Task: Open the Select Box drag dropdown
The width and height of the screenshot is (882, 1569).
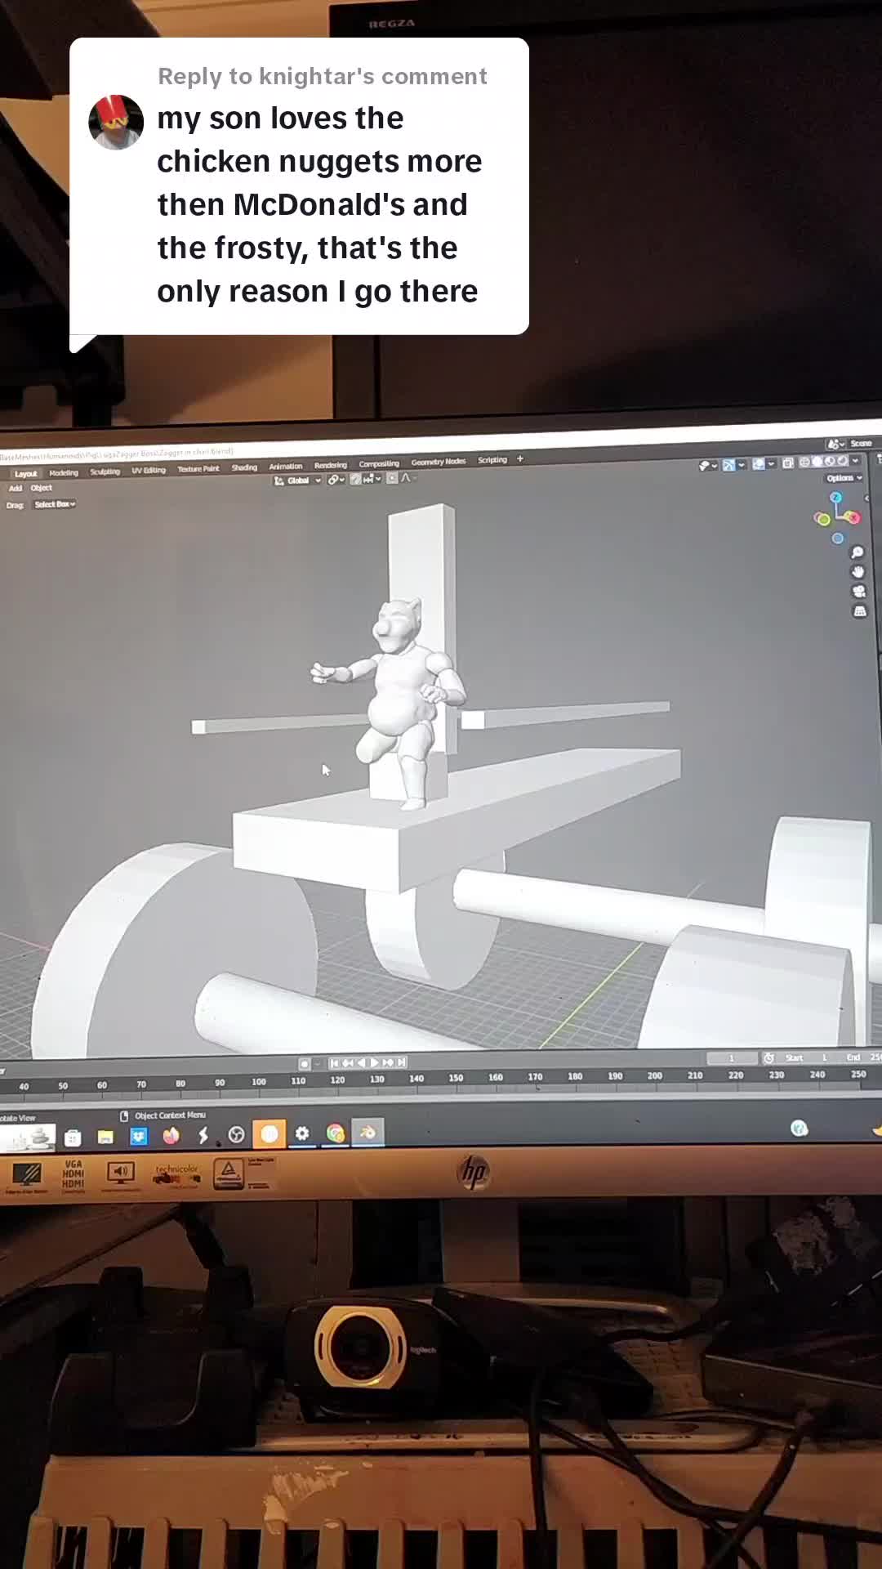Action: click(x=55, y=504)
